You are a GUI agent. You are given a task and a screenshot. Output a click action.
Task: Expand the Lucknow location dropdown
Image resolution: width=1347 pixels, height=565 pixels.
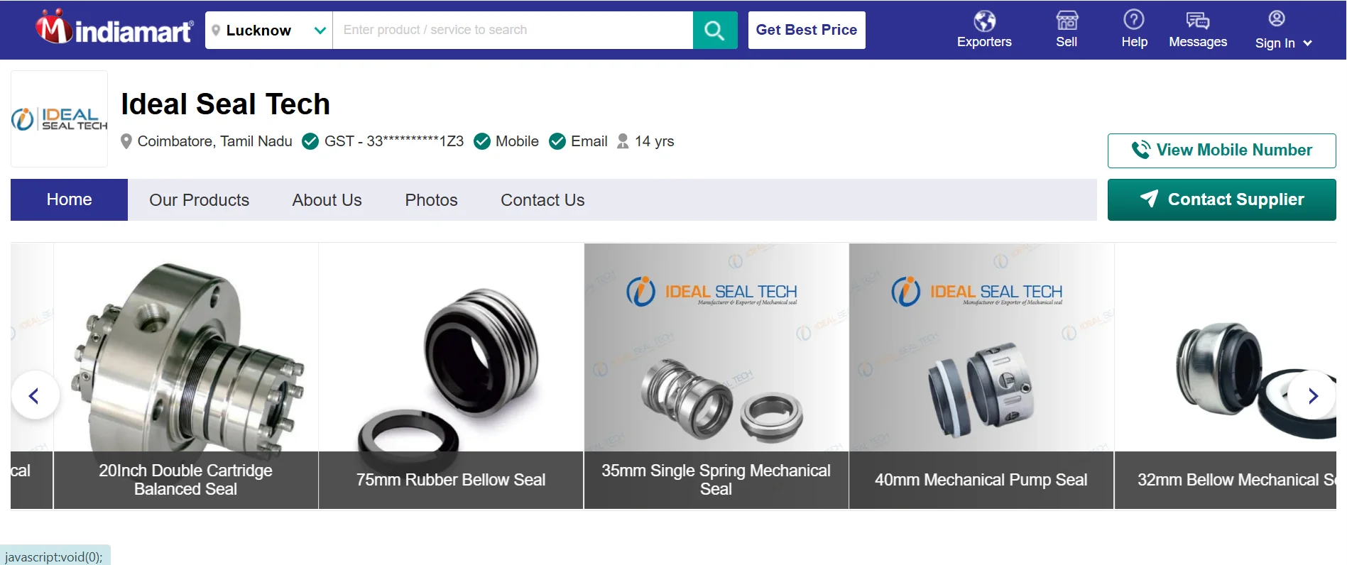(320, 30)
